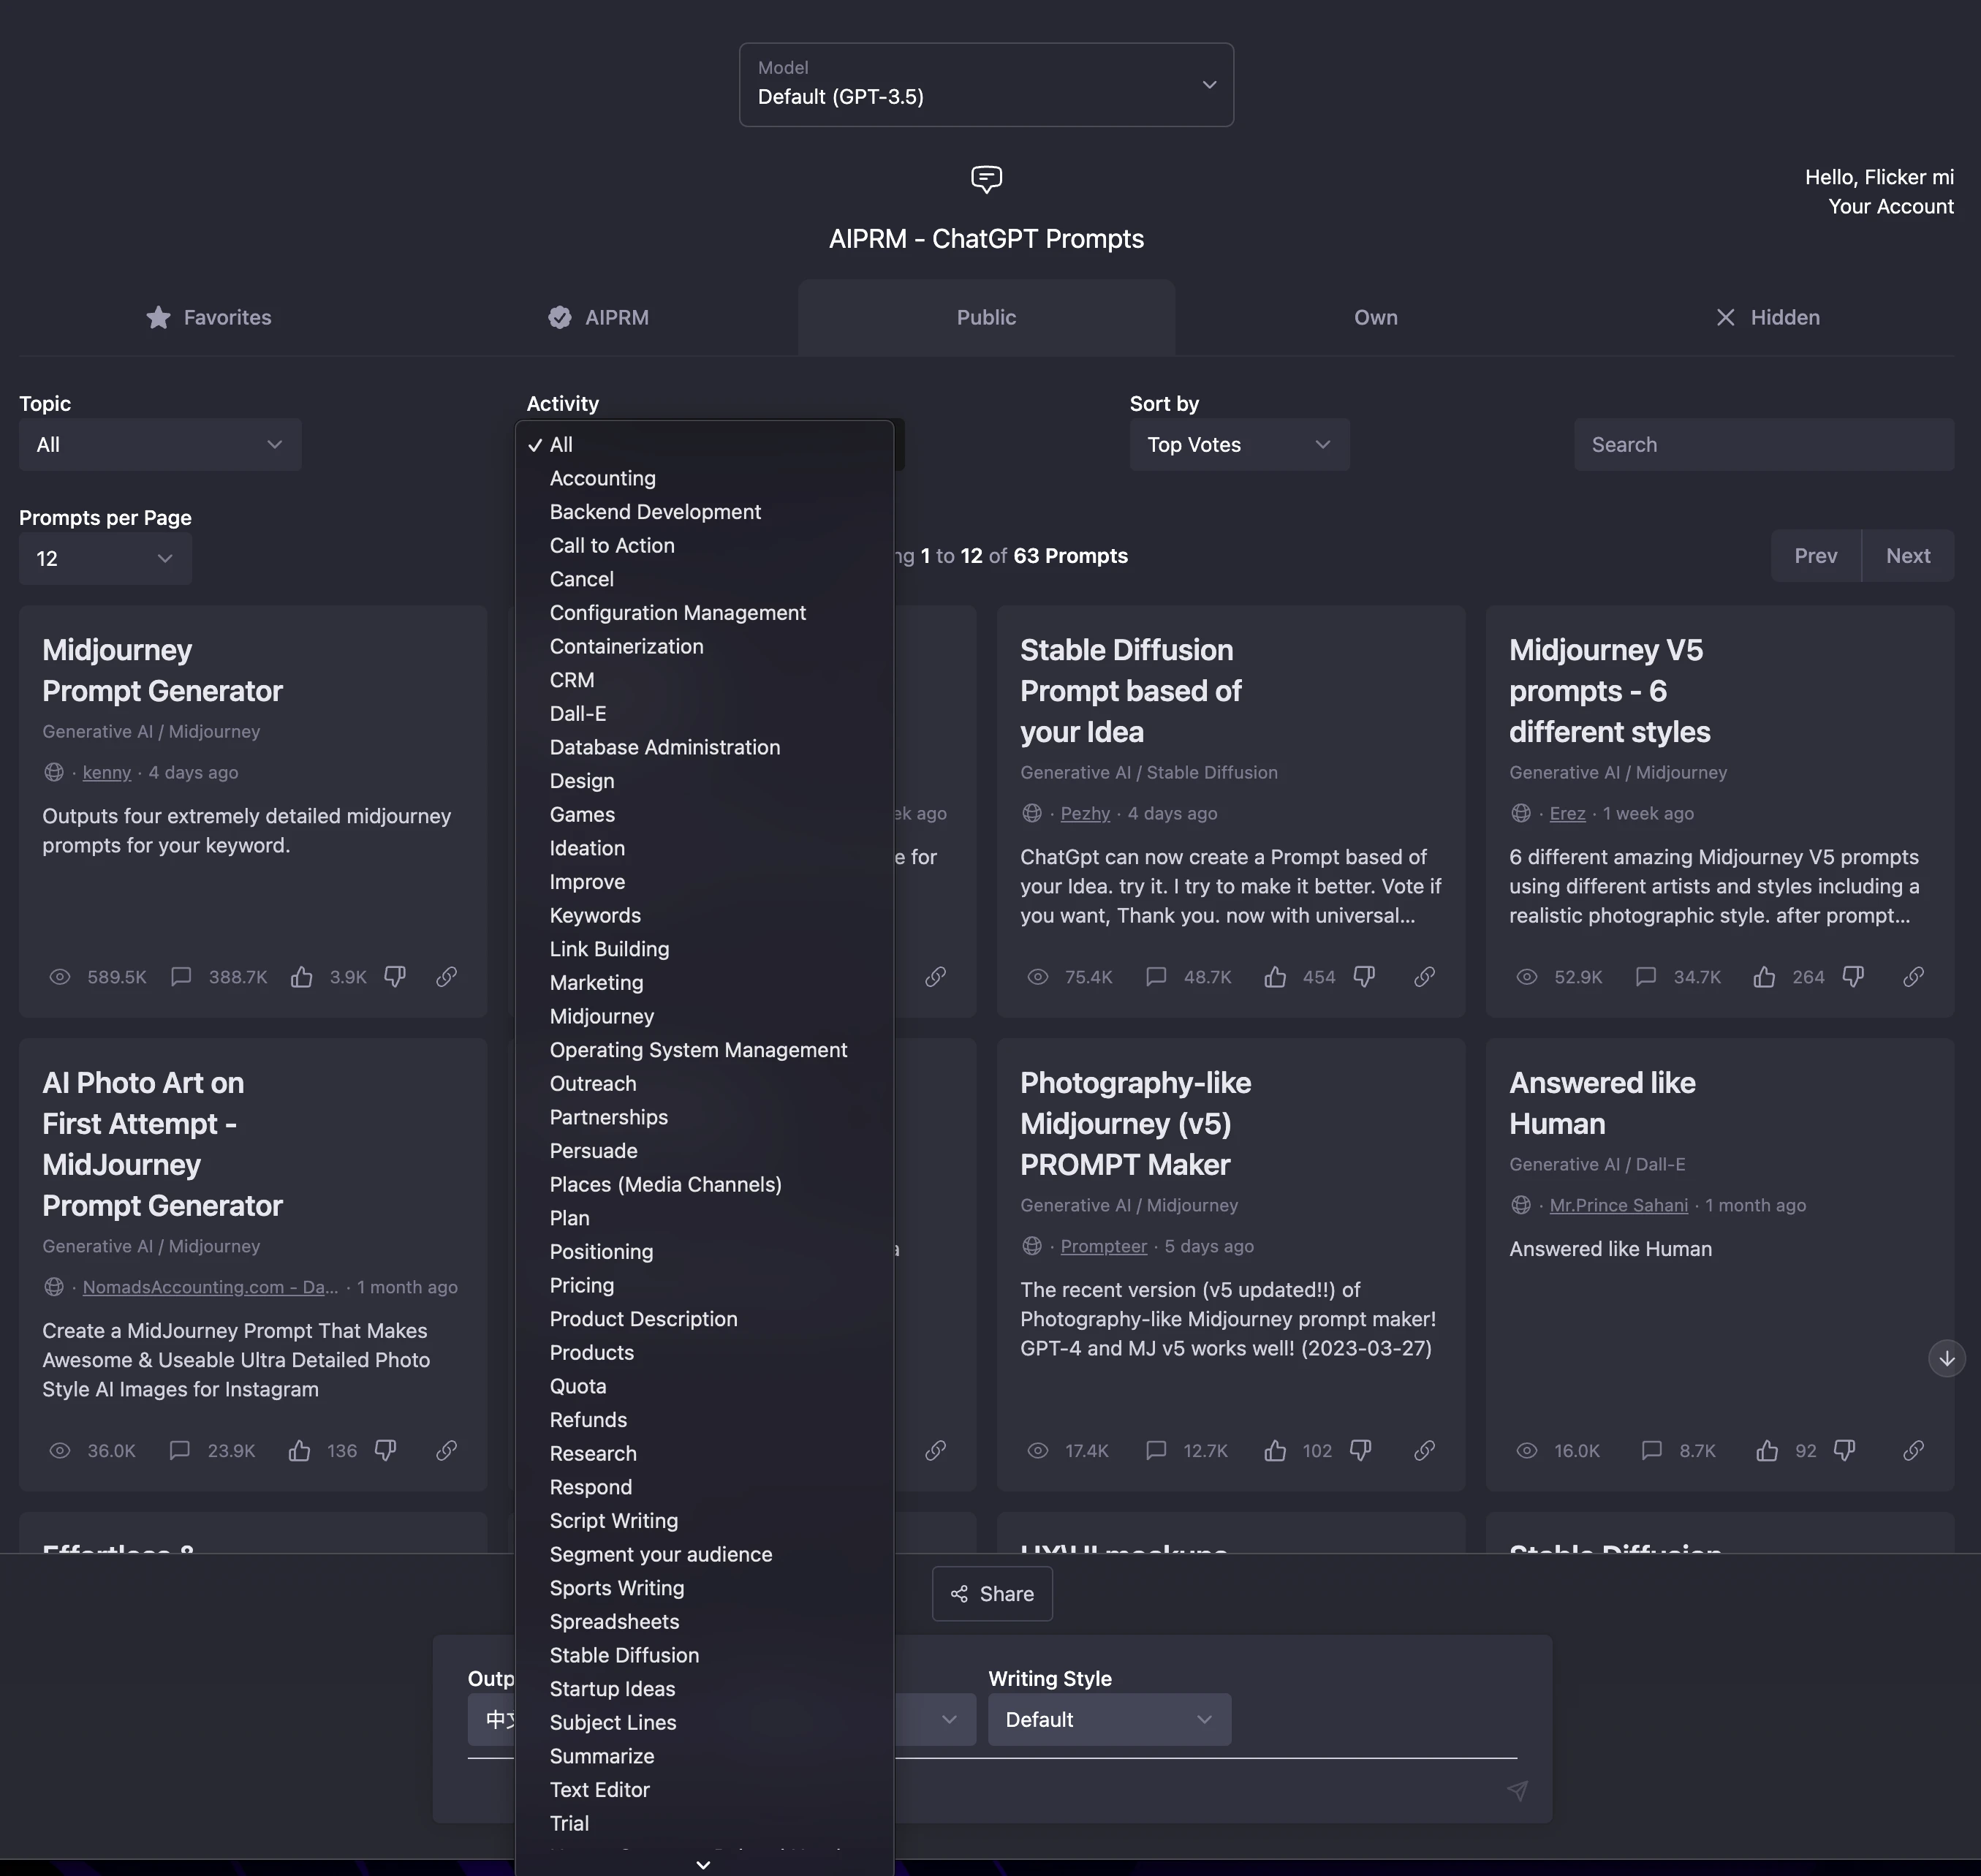This screenshot has width=1981, height=1876.
Task: Switch to the AIPRM tab
Action: click(598, 318)
